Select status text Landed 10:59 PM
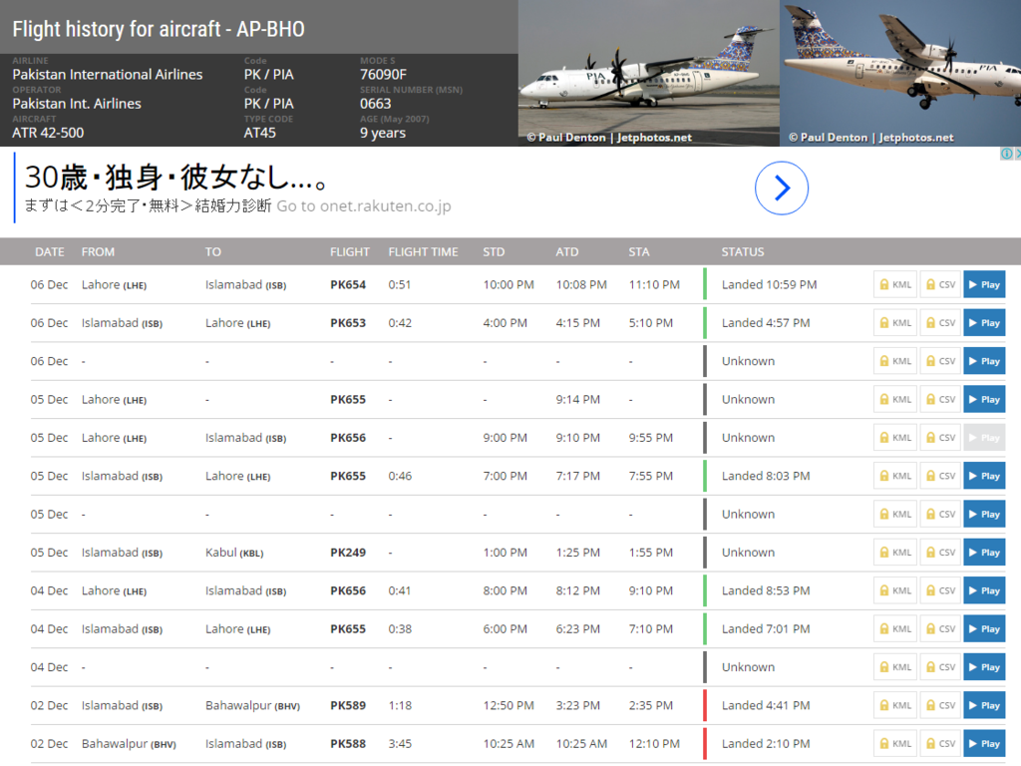Screen dimensions: 1021x766 click(769, 284)
